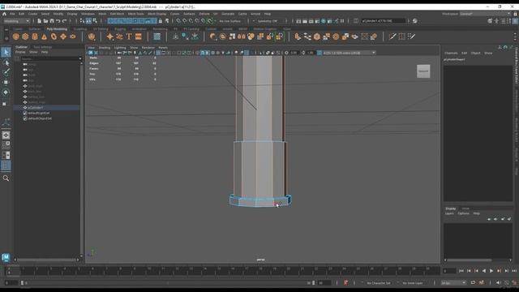Click the current frame number field
The height and width of the screenshot is (292, 519).
(x=449, y=271)
